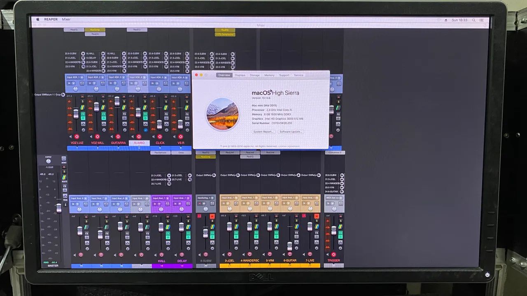Switch to the Storage tab
The height and width of the screenshot is (296, 527).
[x=255, y=75]
